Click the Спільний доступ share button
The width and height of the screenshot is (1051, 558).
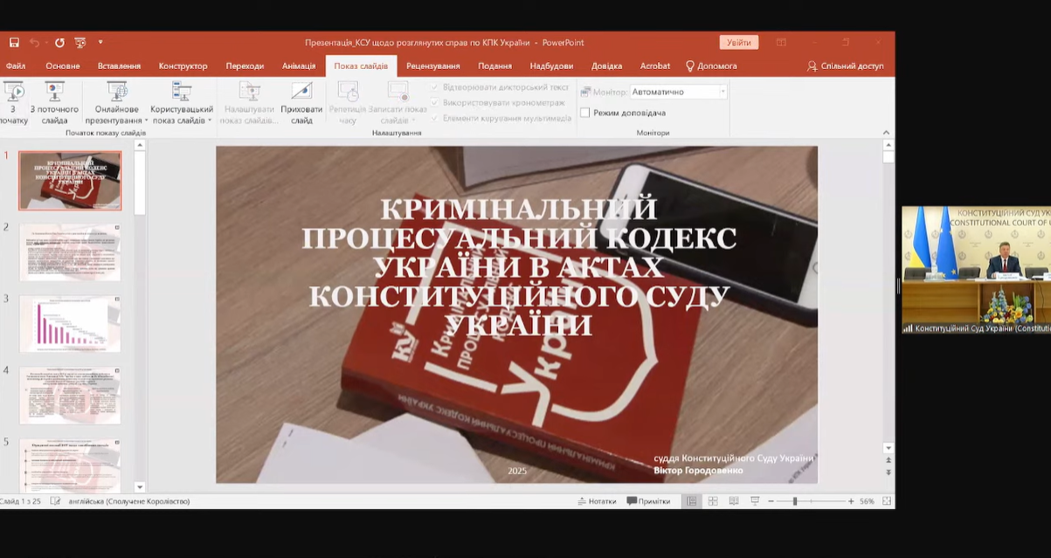pos(845,66)
